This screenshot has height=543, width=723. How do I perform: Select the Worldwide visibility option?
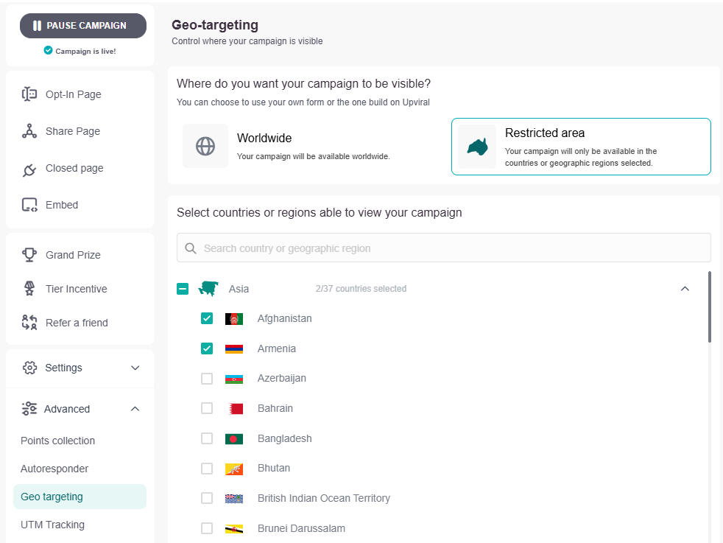(x=309, y=146)
